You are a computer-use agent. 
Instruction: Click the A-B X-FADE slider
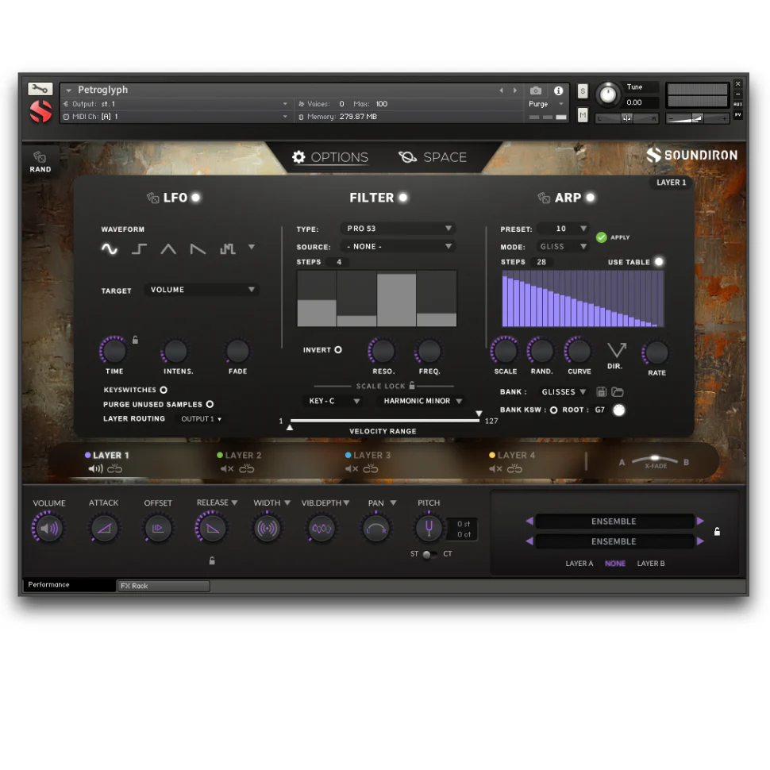tap(655, 459)
